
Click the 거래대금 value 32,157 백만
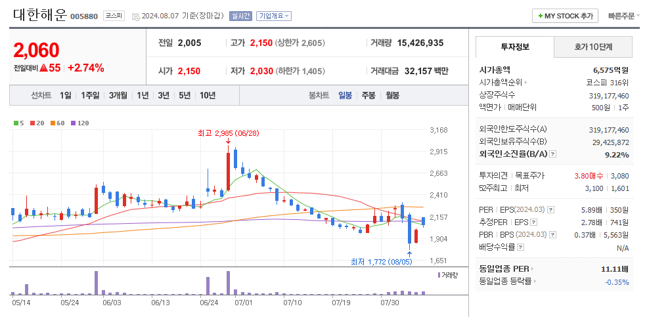tap(426, 71)
